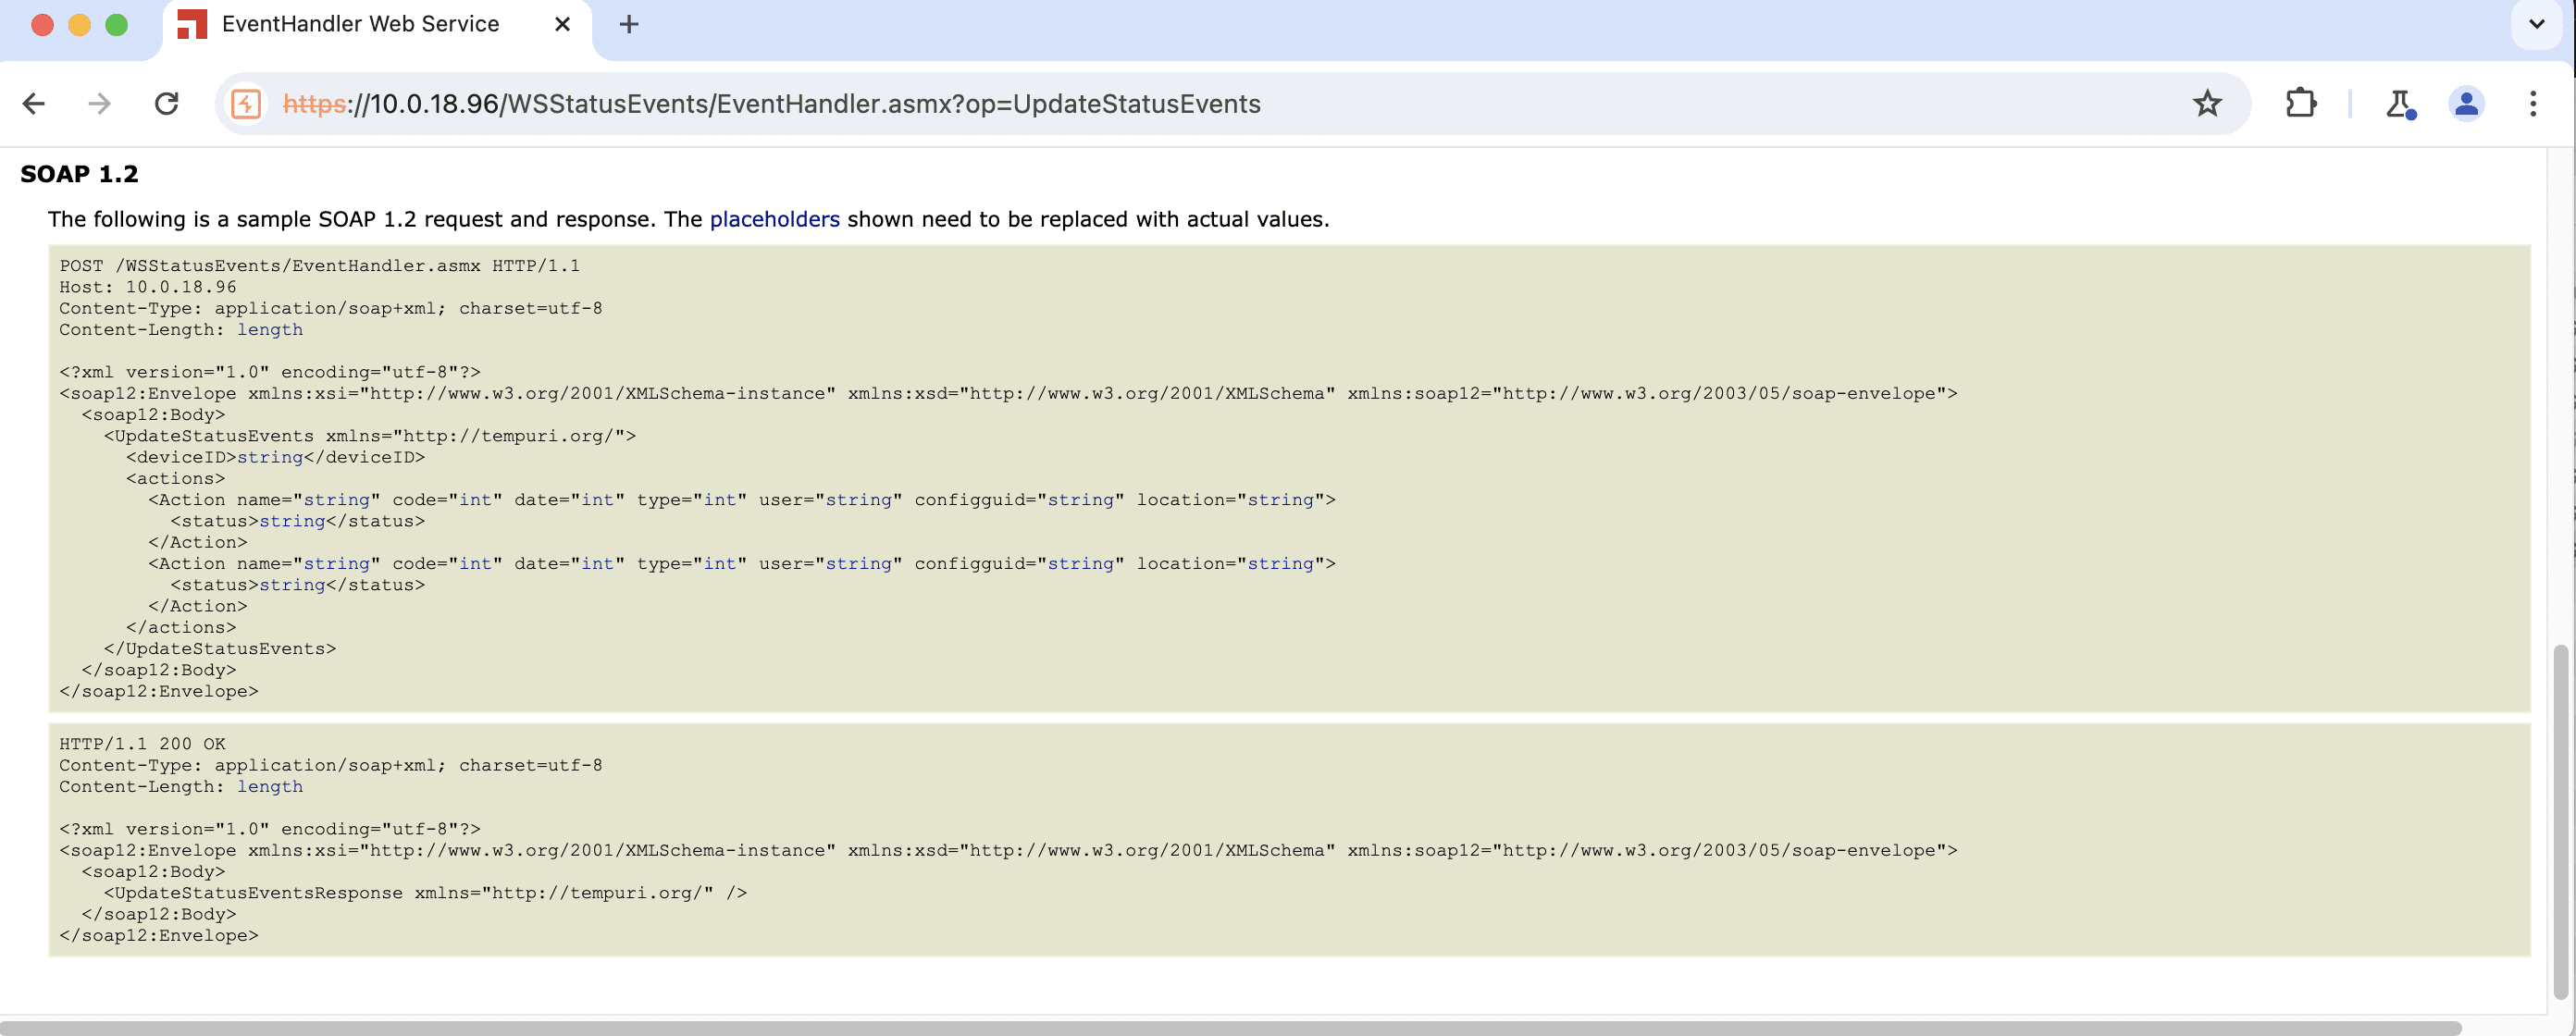Viewport: 2576px width, 1036px height.
Task: Click the first Content-Length length placeholder
Action: pyautogui.click(x=269, y=330)
